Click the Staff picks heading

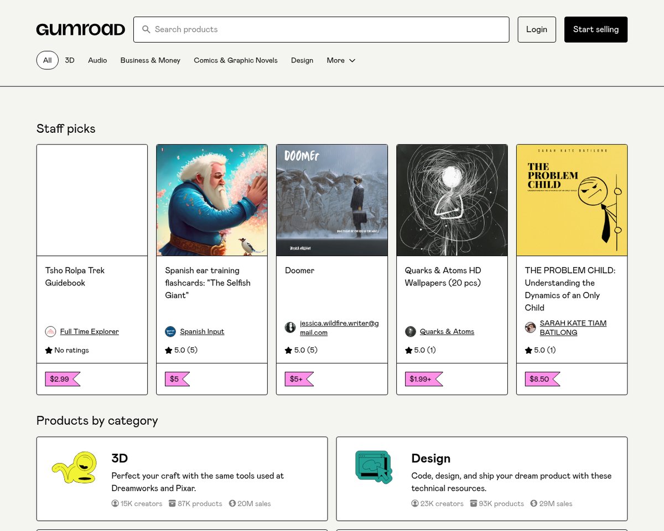[66, 129]
